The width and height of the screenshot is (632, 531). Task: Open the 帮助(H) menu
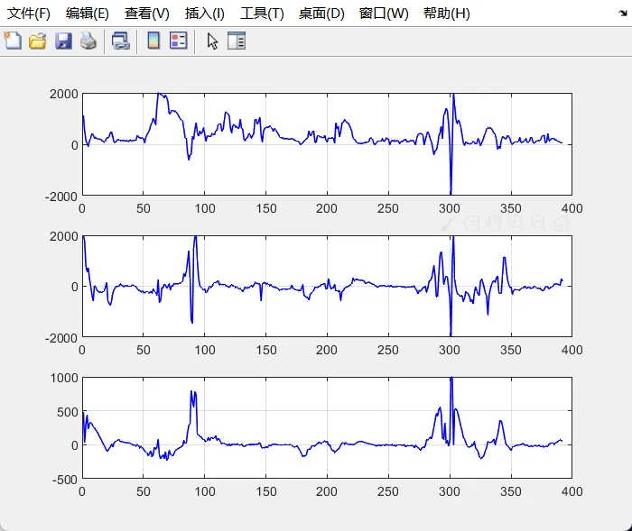(446, 14)
